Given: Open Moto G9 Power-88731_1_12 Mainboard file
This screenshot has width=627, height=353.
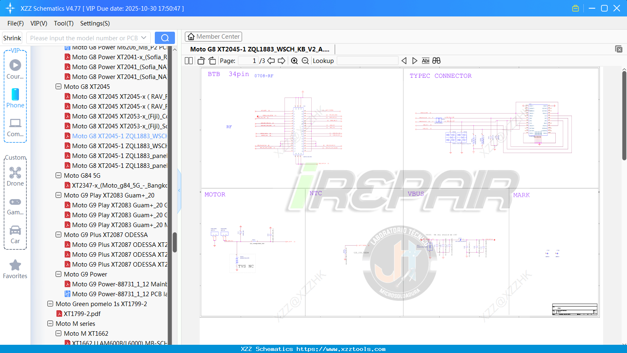Looking at the screenshot, I should (x=119, y=284).
